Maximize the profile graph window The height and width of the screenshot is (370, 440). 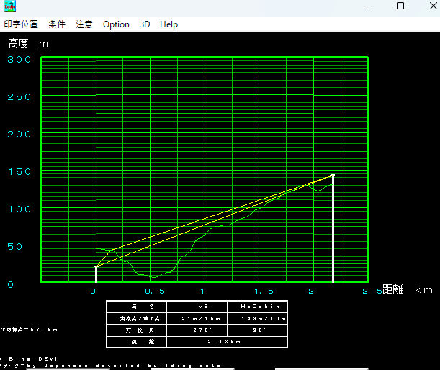tap(400, 6)
